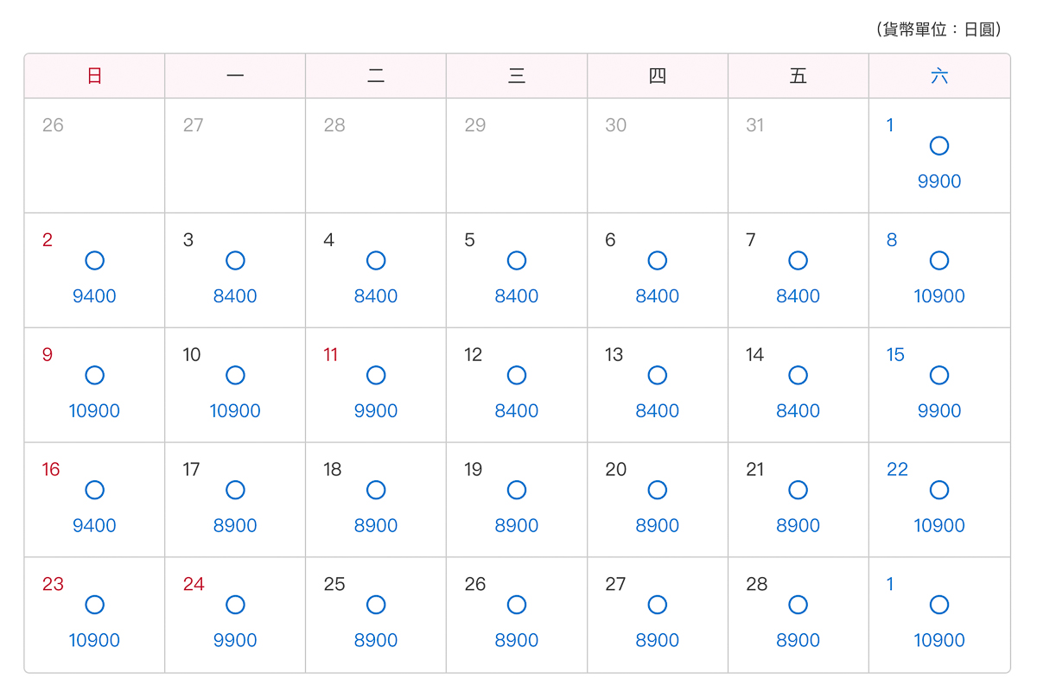1037x685 pixels.
Task: Select the 8900 price on the 18th
Action: (376, 526)
